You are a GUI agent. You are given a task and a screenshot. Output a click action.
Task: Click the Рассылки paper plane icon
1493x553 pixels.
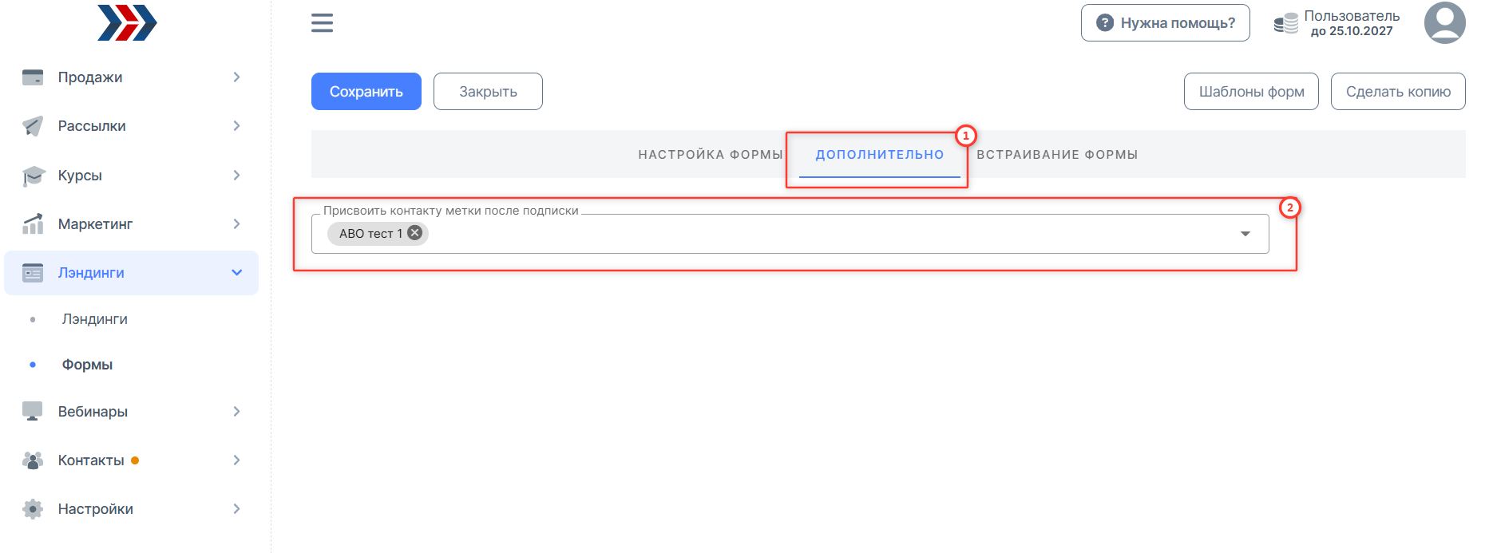pos(33,126)
